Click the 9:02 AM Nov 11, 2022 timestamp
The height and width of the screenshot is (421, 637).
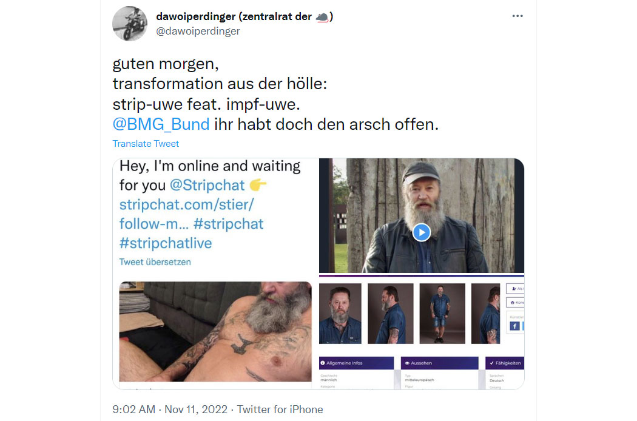(170, 409)
